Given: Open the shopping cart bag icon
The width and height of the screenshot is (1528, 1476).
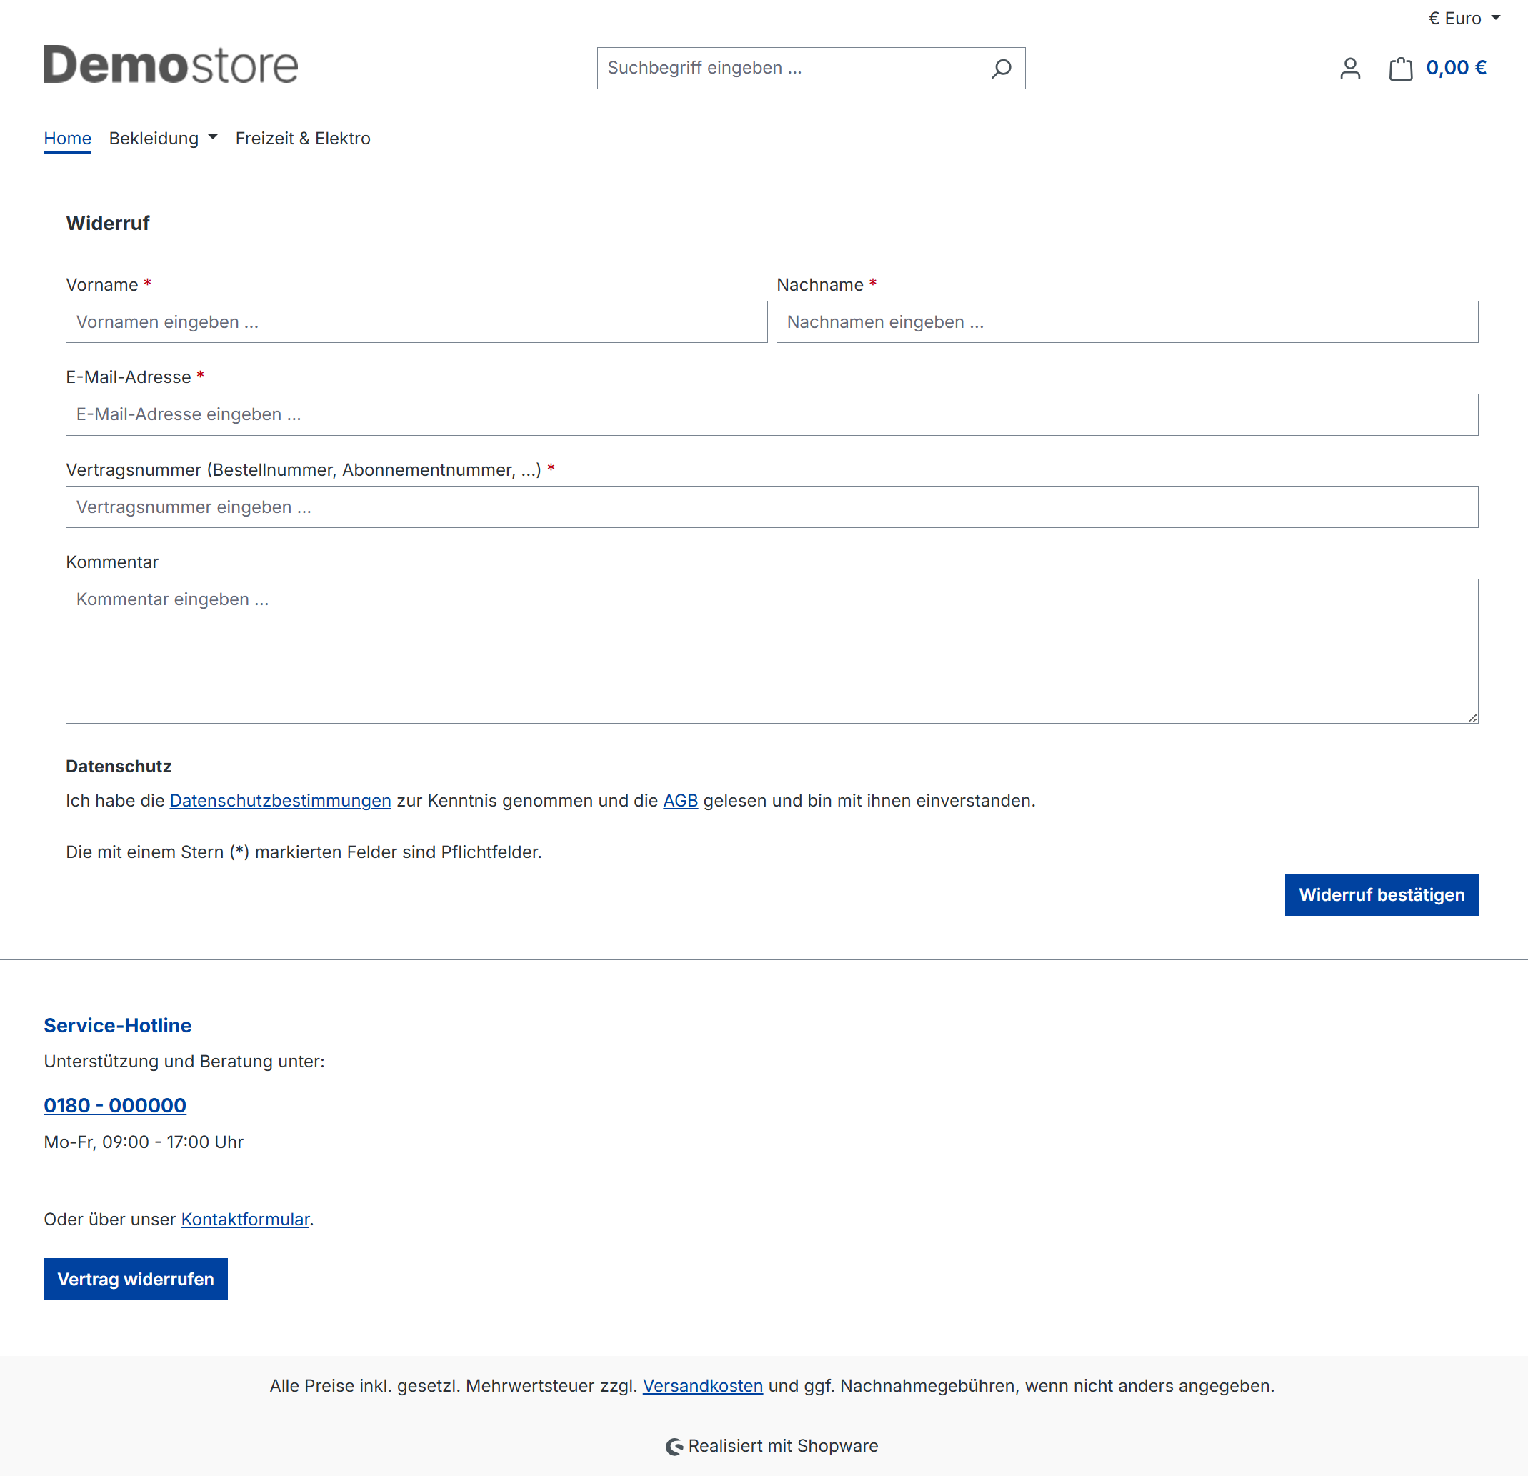Looking at the screenshot, I should (1401, 69).
